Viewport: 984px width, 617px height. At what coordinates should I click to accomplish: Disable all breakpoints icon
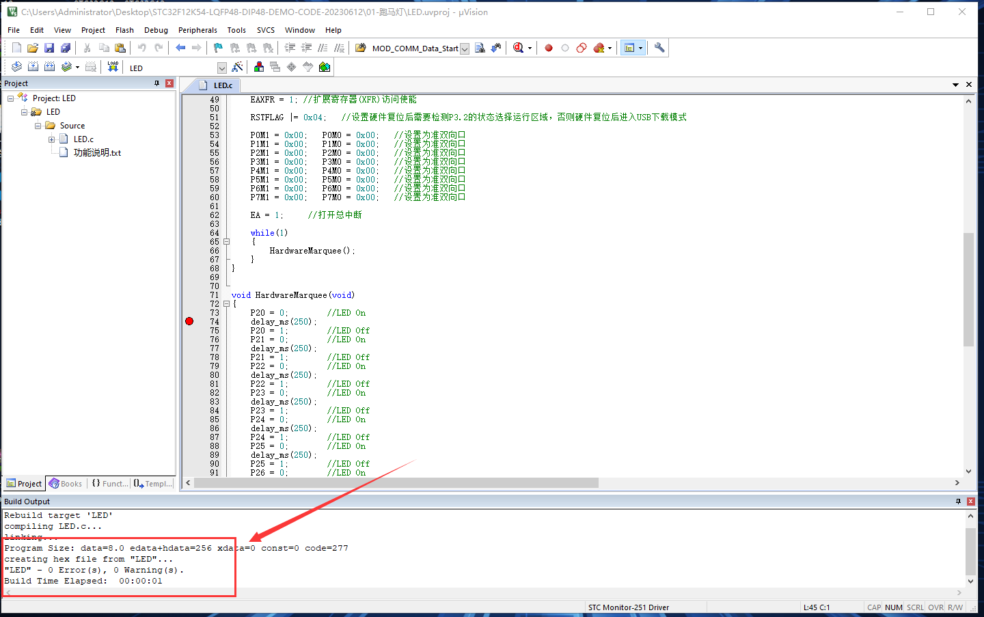coord(582,48)
